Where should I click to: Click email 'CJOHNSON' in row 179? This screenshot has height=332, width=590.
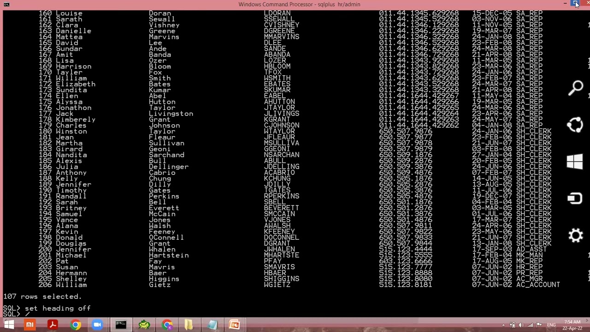(x=282, y=125)
